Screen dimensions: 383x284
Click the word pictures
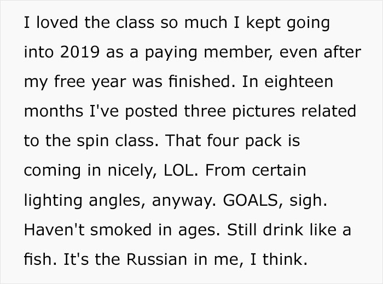[263, 112]
